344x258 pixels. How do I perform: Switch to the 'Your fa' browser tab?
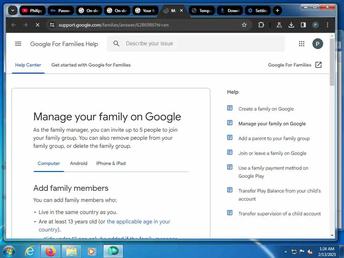coord(145,10)
